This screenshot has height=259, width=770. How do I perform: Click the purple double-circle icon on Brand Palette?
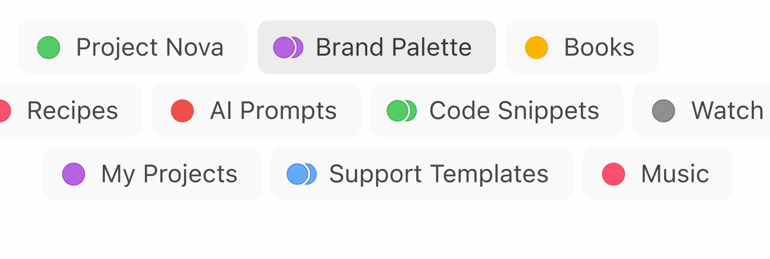288,47
